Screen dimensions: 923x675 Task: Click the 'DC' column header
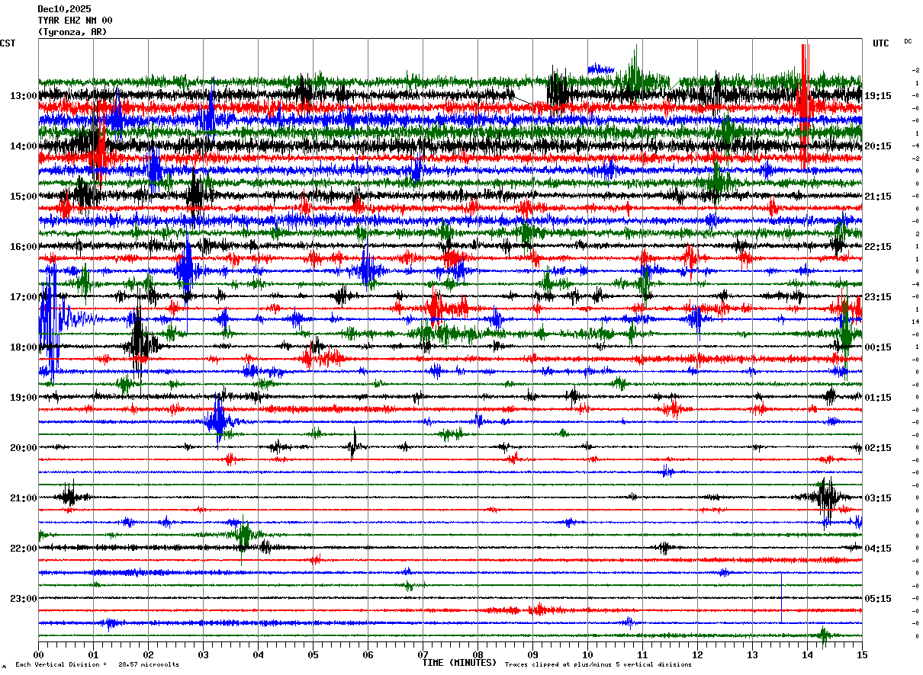click(x=908, y=41)
